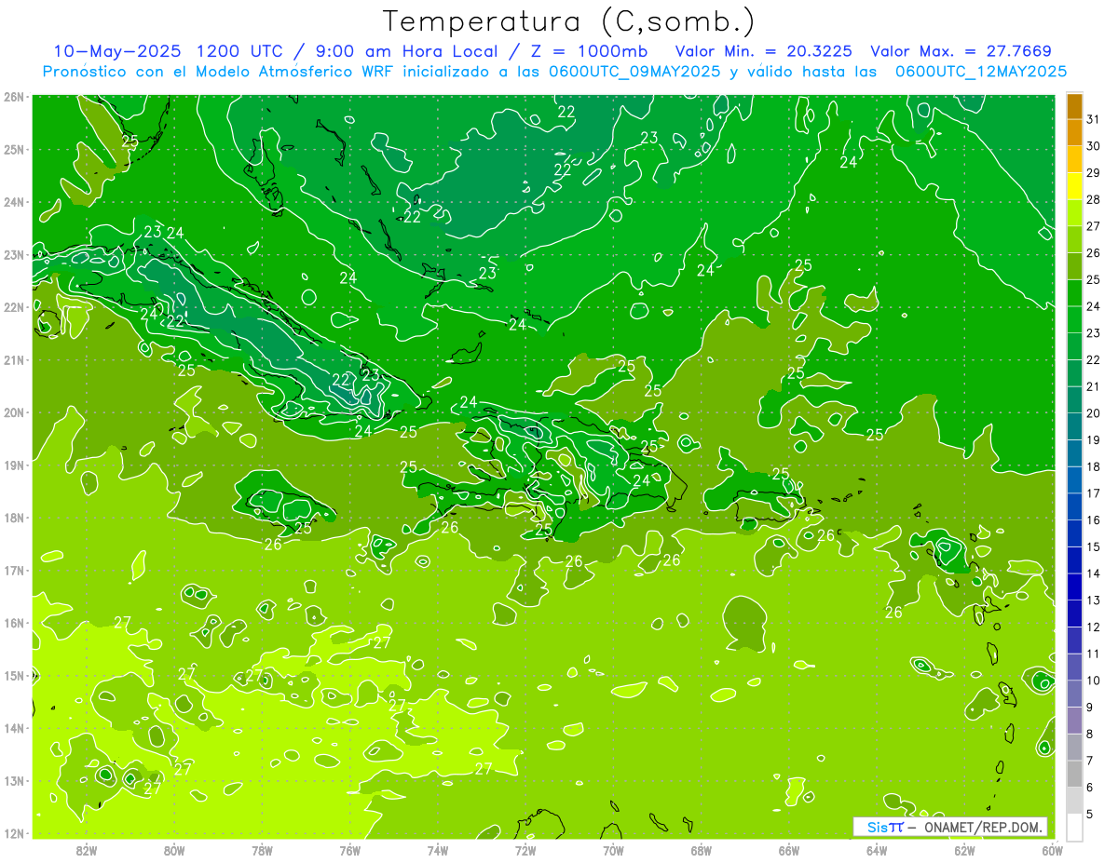Click the "14" value on the color legend
Viewport: 1118px width, 863px height.
pos(1093,573)
